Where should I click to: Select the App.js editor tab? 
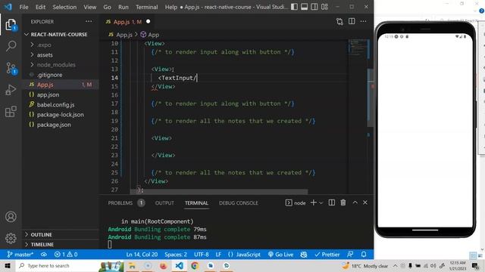coord(127,22)
